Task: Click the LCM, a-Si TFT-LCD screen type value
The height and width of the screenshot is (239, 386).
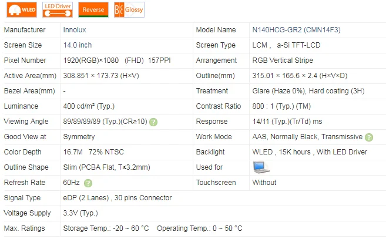Action: pos(286,45)
